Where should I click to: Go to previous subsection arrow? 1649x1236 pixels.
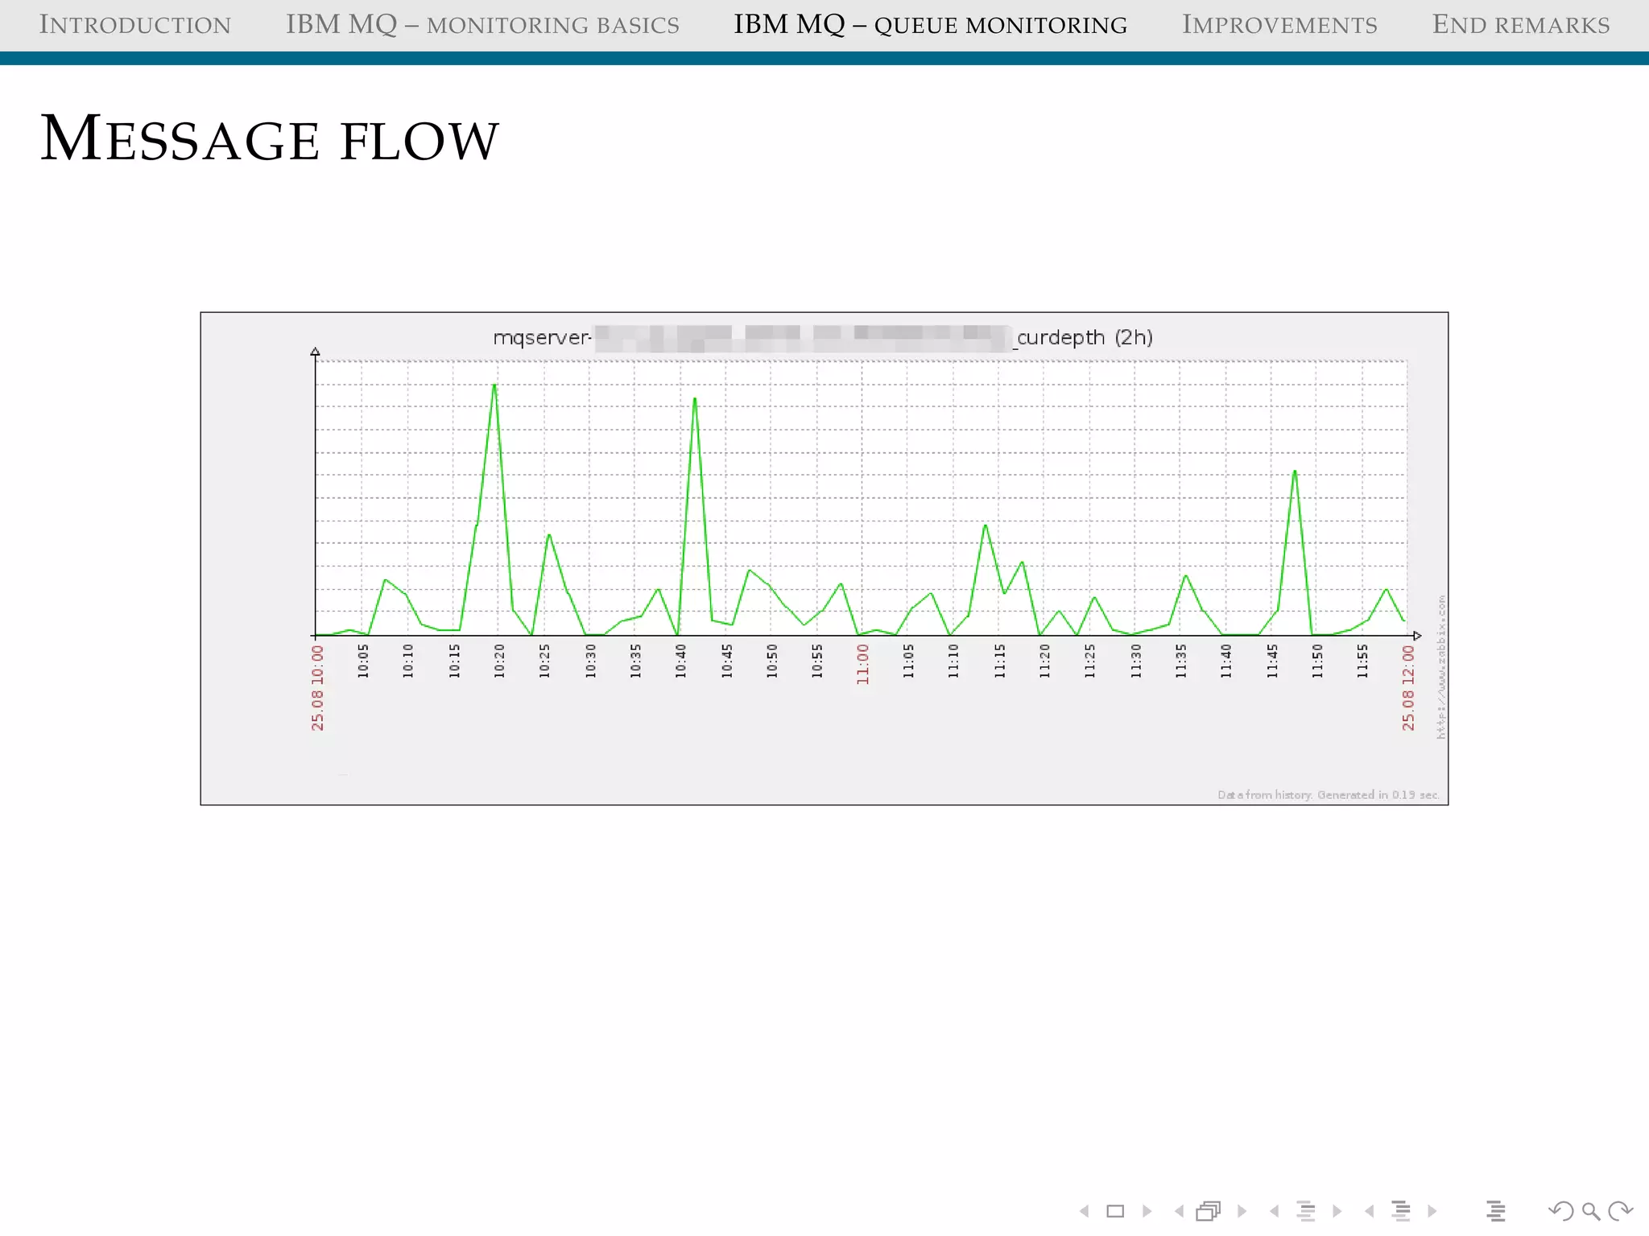click(1274, 1211)
